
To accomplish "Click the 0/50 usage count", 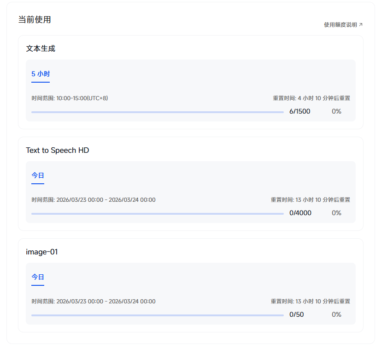I will click(296, 314).
